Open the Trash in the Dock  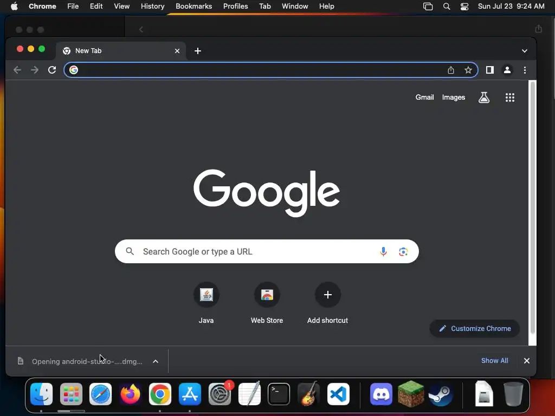click(513, 394)
